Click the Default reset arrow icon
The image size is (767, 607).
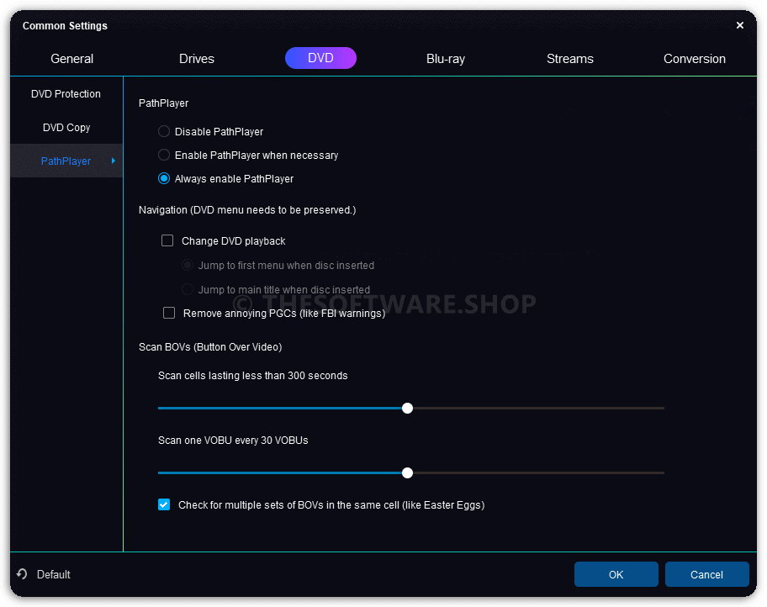(x=22, y=573)
